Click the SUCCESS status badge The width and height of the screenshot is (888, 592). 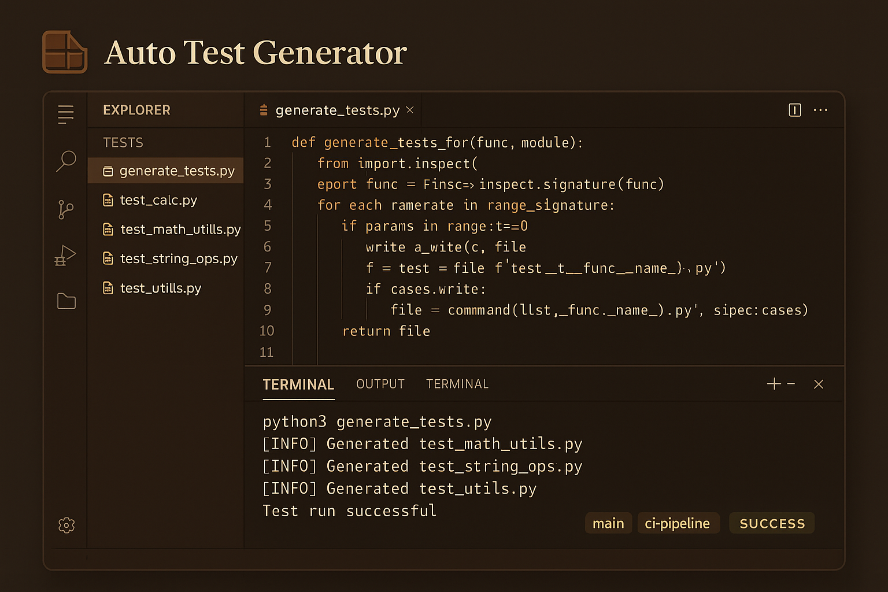point(772,523)
